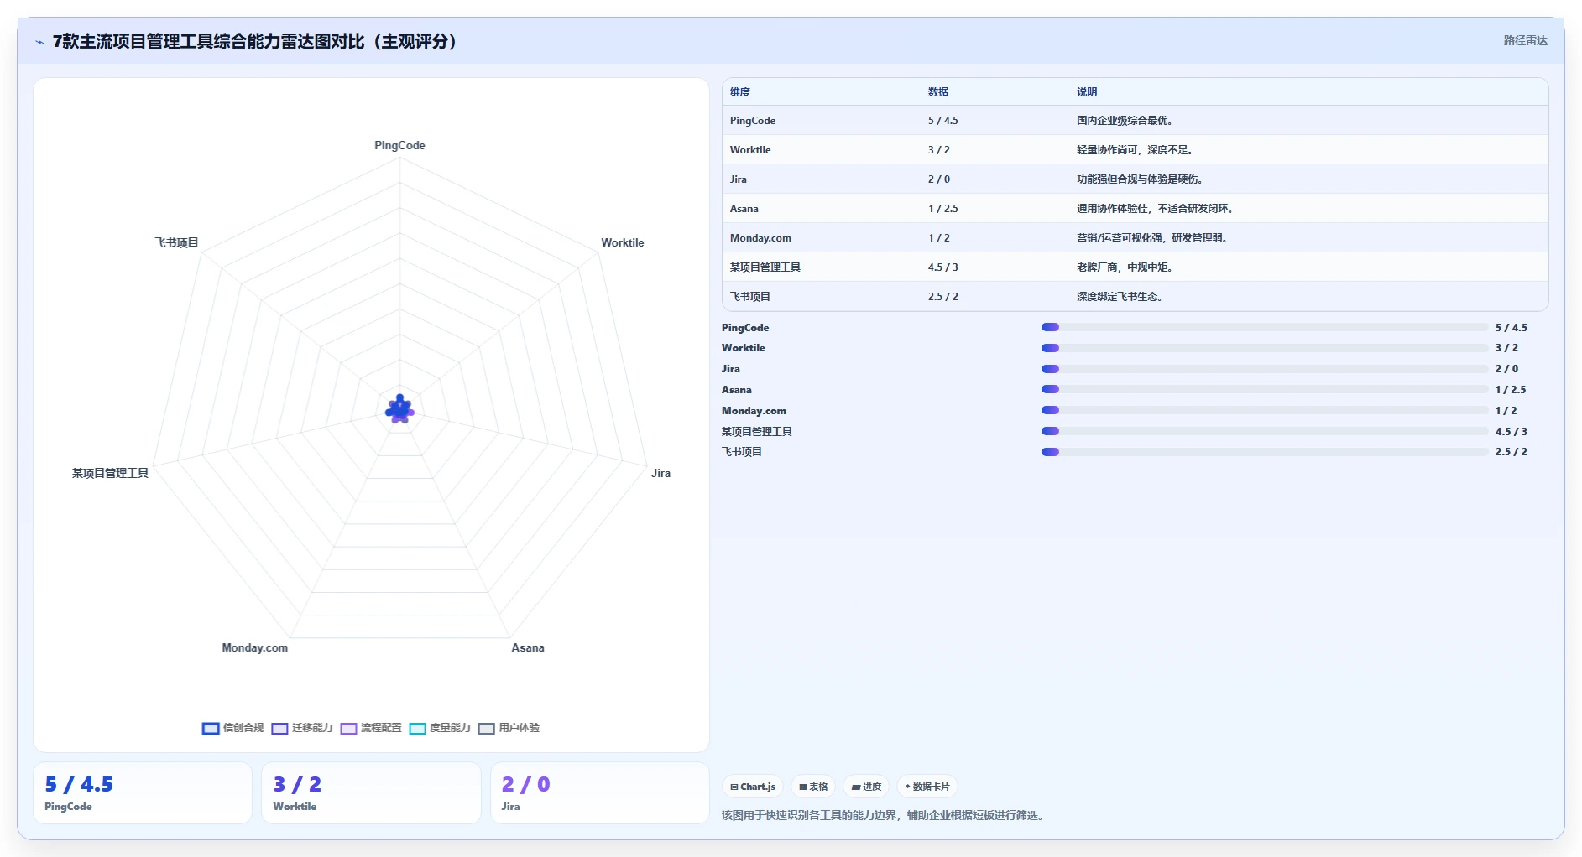This screenshot has width=1582, height=857.
Task: Select the Monday.com table row name
Action: 760,238
